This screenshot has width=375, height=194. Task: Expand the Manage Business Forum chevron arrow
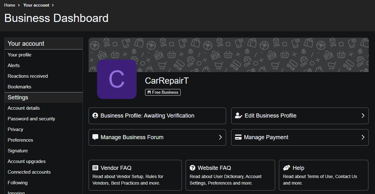[x=220, y=137]
